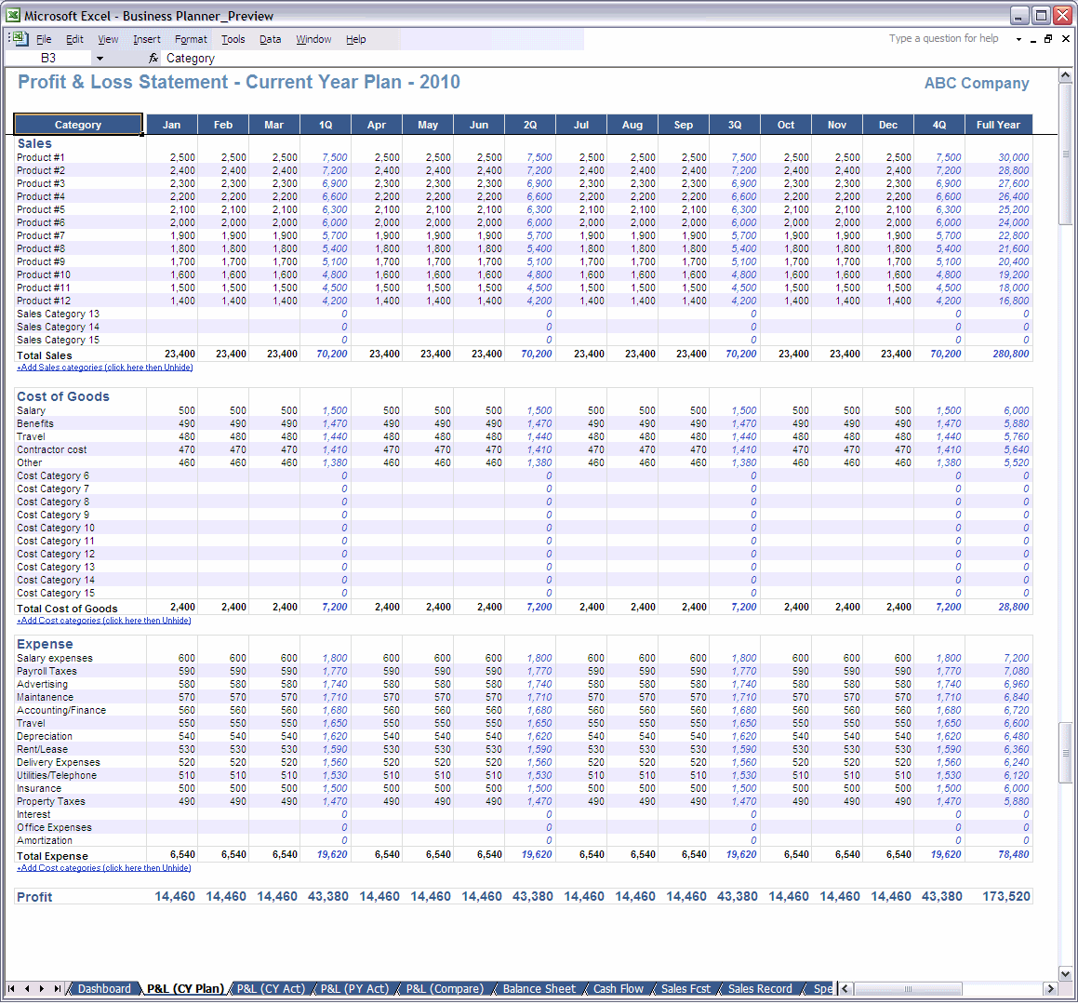Select the Full Year total sales 280,800
1078x1004 pixels.
point(1011,355)
